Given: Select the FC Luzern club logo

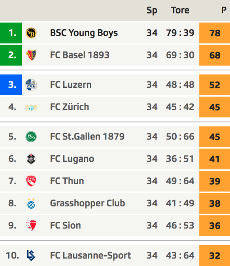Looking at the screenshot, I should (x=31, y=85).
